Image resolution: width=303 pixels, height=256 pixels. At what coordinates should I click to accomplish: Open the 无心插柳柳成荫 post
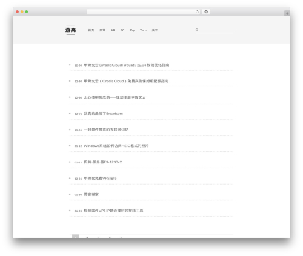click(115, 97)
